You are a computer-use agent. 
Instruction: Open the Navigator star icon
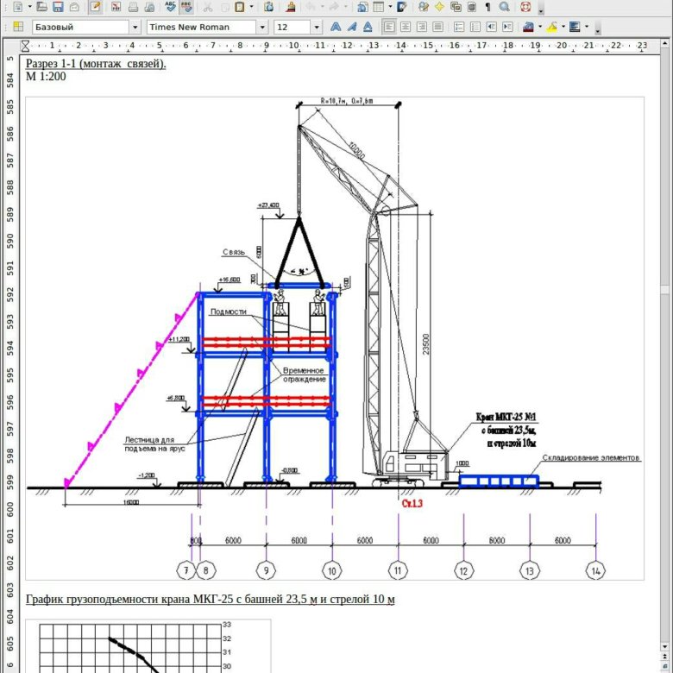438,7
